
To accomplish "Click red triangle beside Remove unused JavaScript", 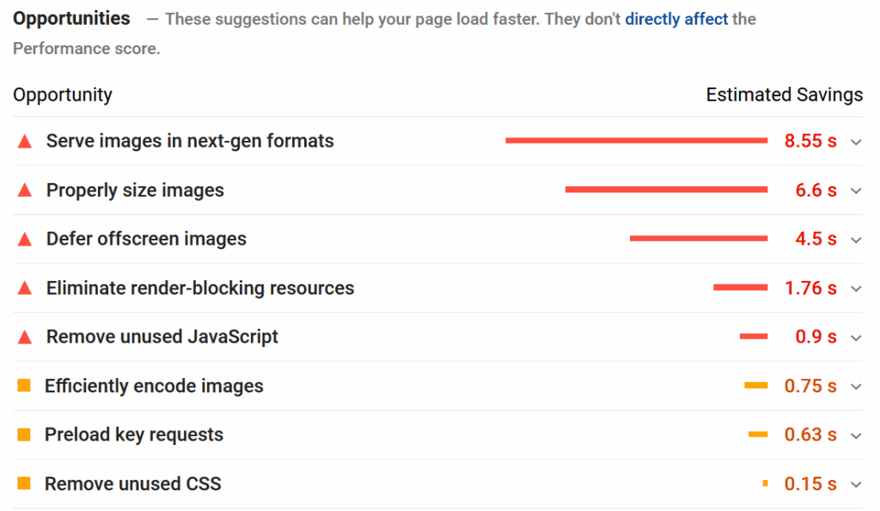I will coord(25,338).
